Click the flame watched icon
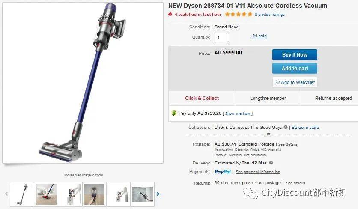This screenshot has width=358, height=209. [170, 14]
